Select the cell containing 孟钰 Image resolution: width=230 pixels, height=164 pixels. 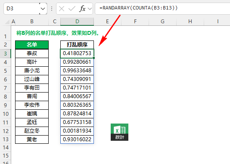[x=32, y=122]
